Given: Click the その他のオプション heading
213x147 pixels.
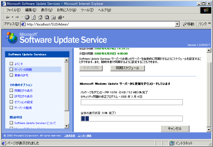Looking at the screenshot, I should coord(21,85).
